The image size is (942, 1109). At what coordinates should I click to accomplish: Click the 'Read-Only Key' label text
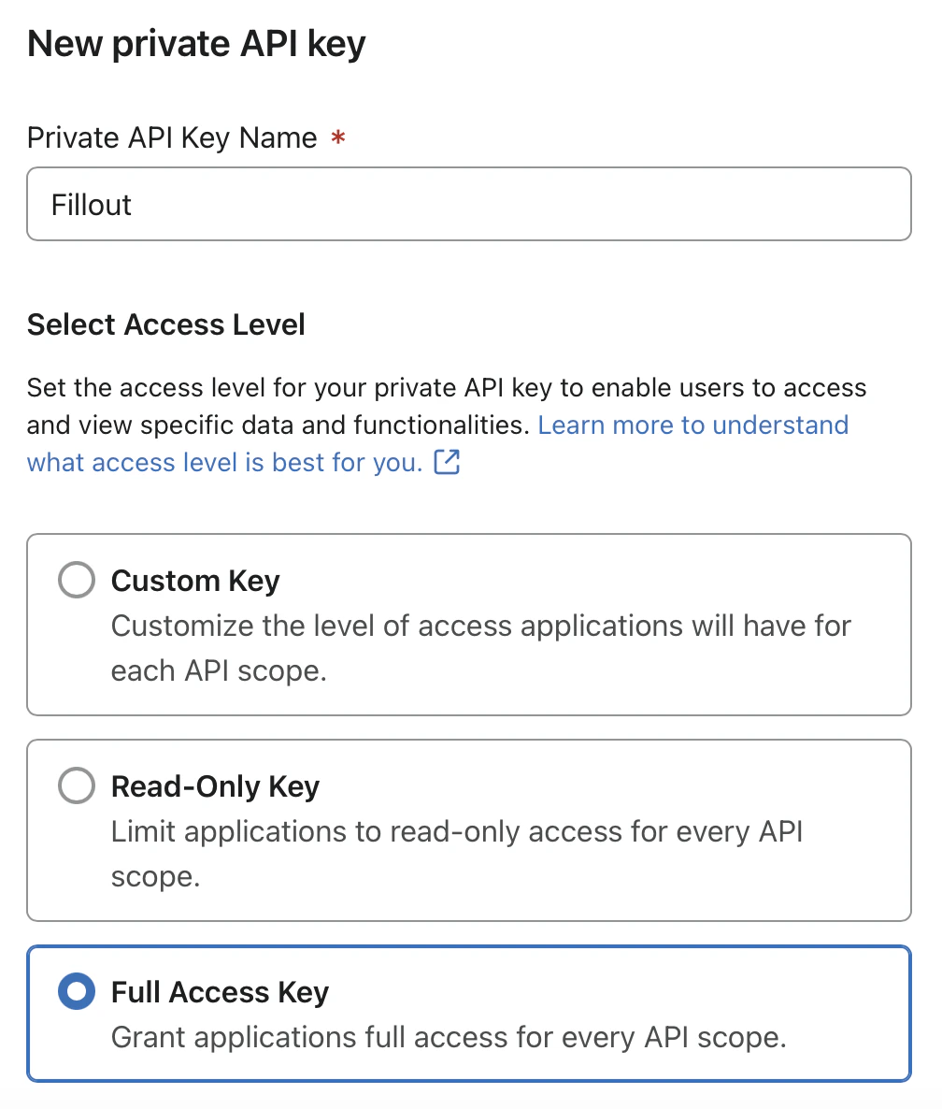(214, 785)
